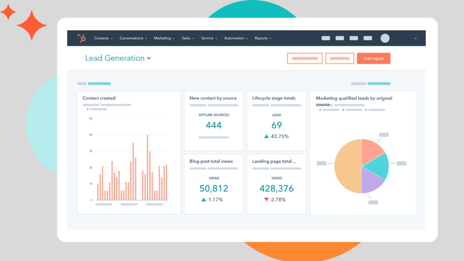Open the Sales menu
This screenshot has height=261, width=464.
click(x=188, y=38)
